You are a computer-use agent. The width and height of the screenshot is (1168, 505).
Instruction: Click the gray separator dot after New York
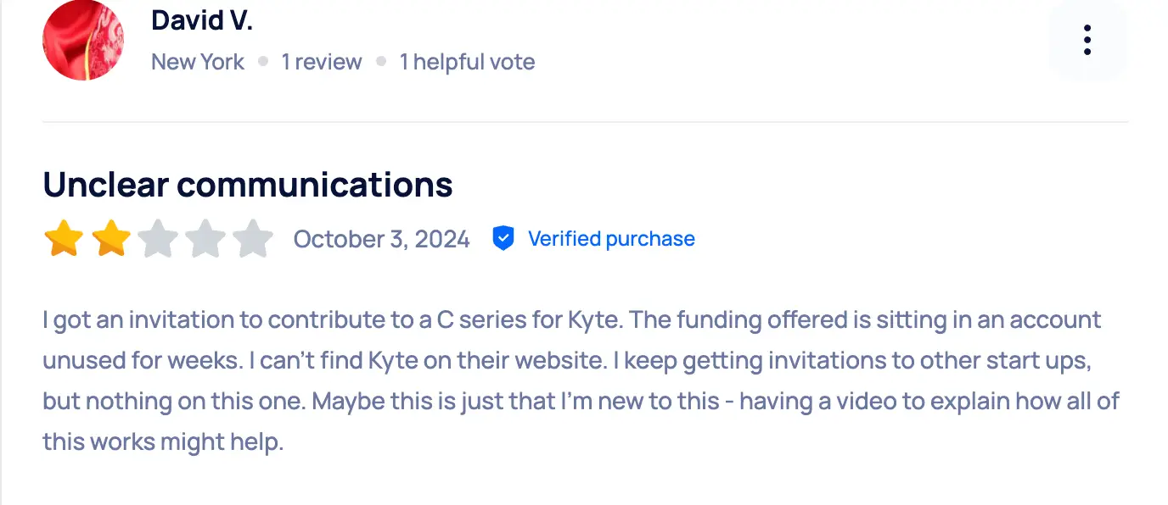(263, 61)
